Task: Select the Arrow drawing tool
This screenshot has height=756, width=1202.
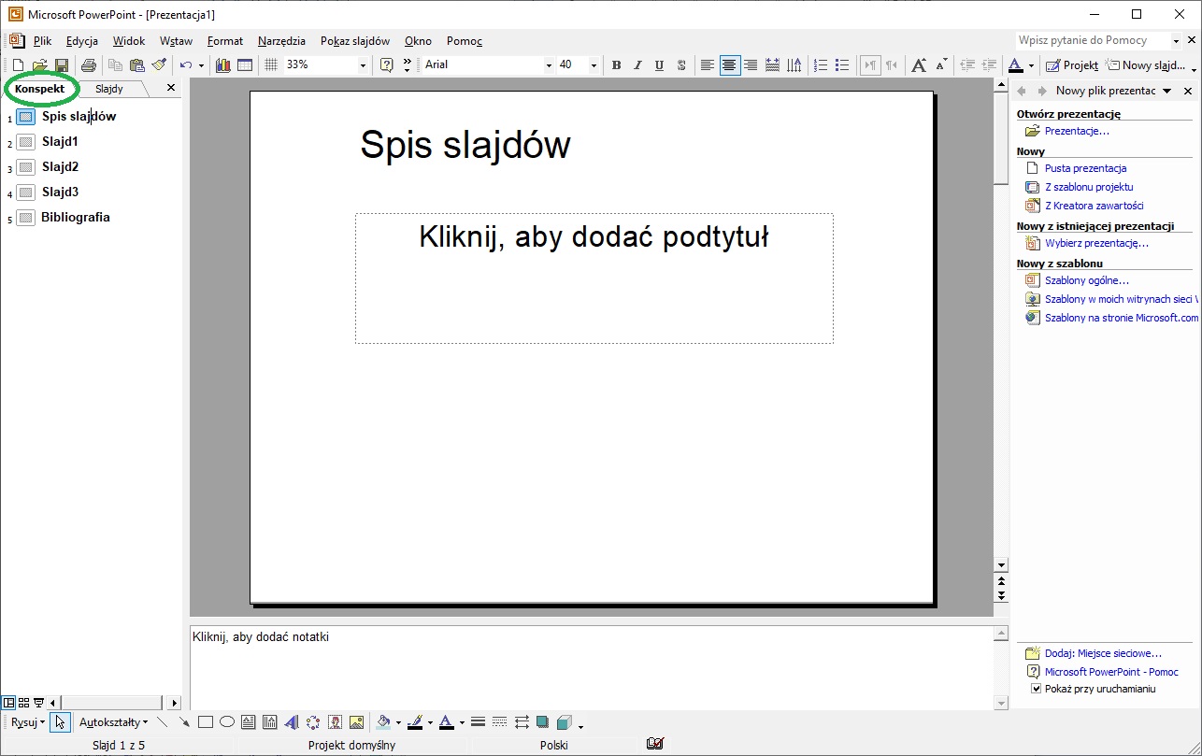Action: click(x=184, y=722)
